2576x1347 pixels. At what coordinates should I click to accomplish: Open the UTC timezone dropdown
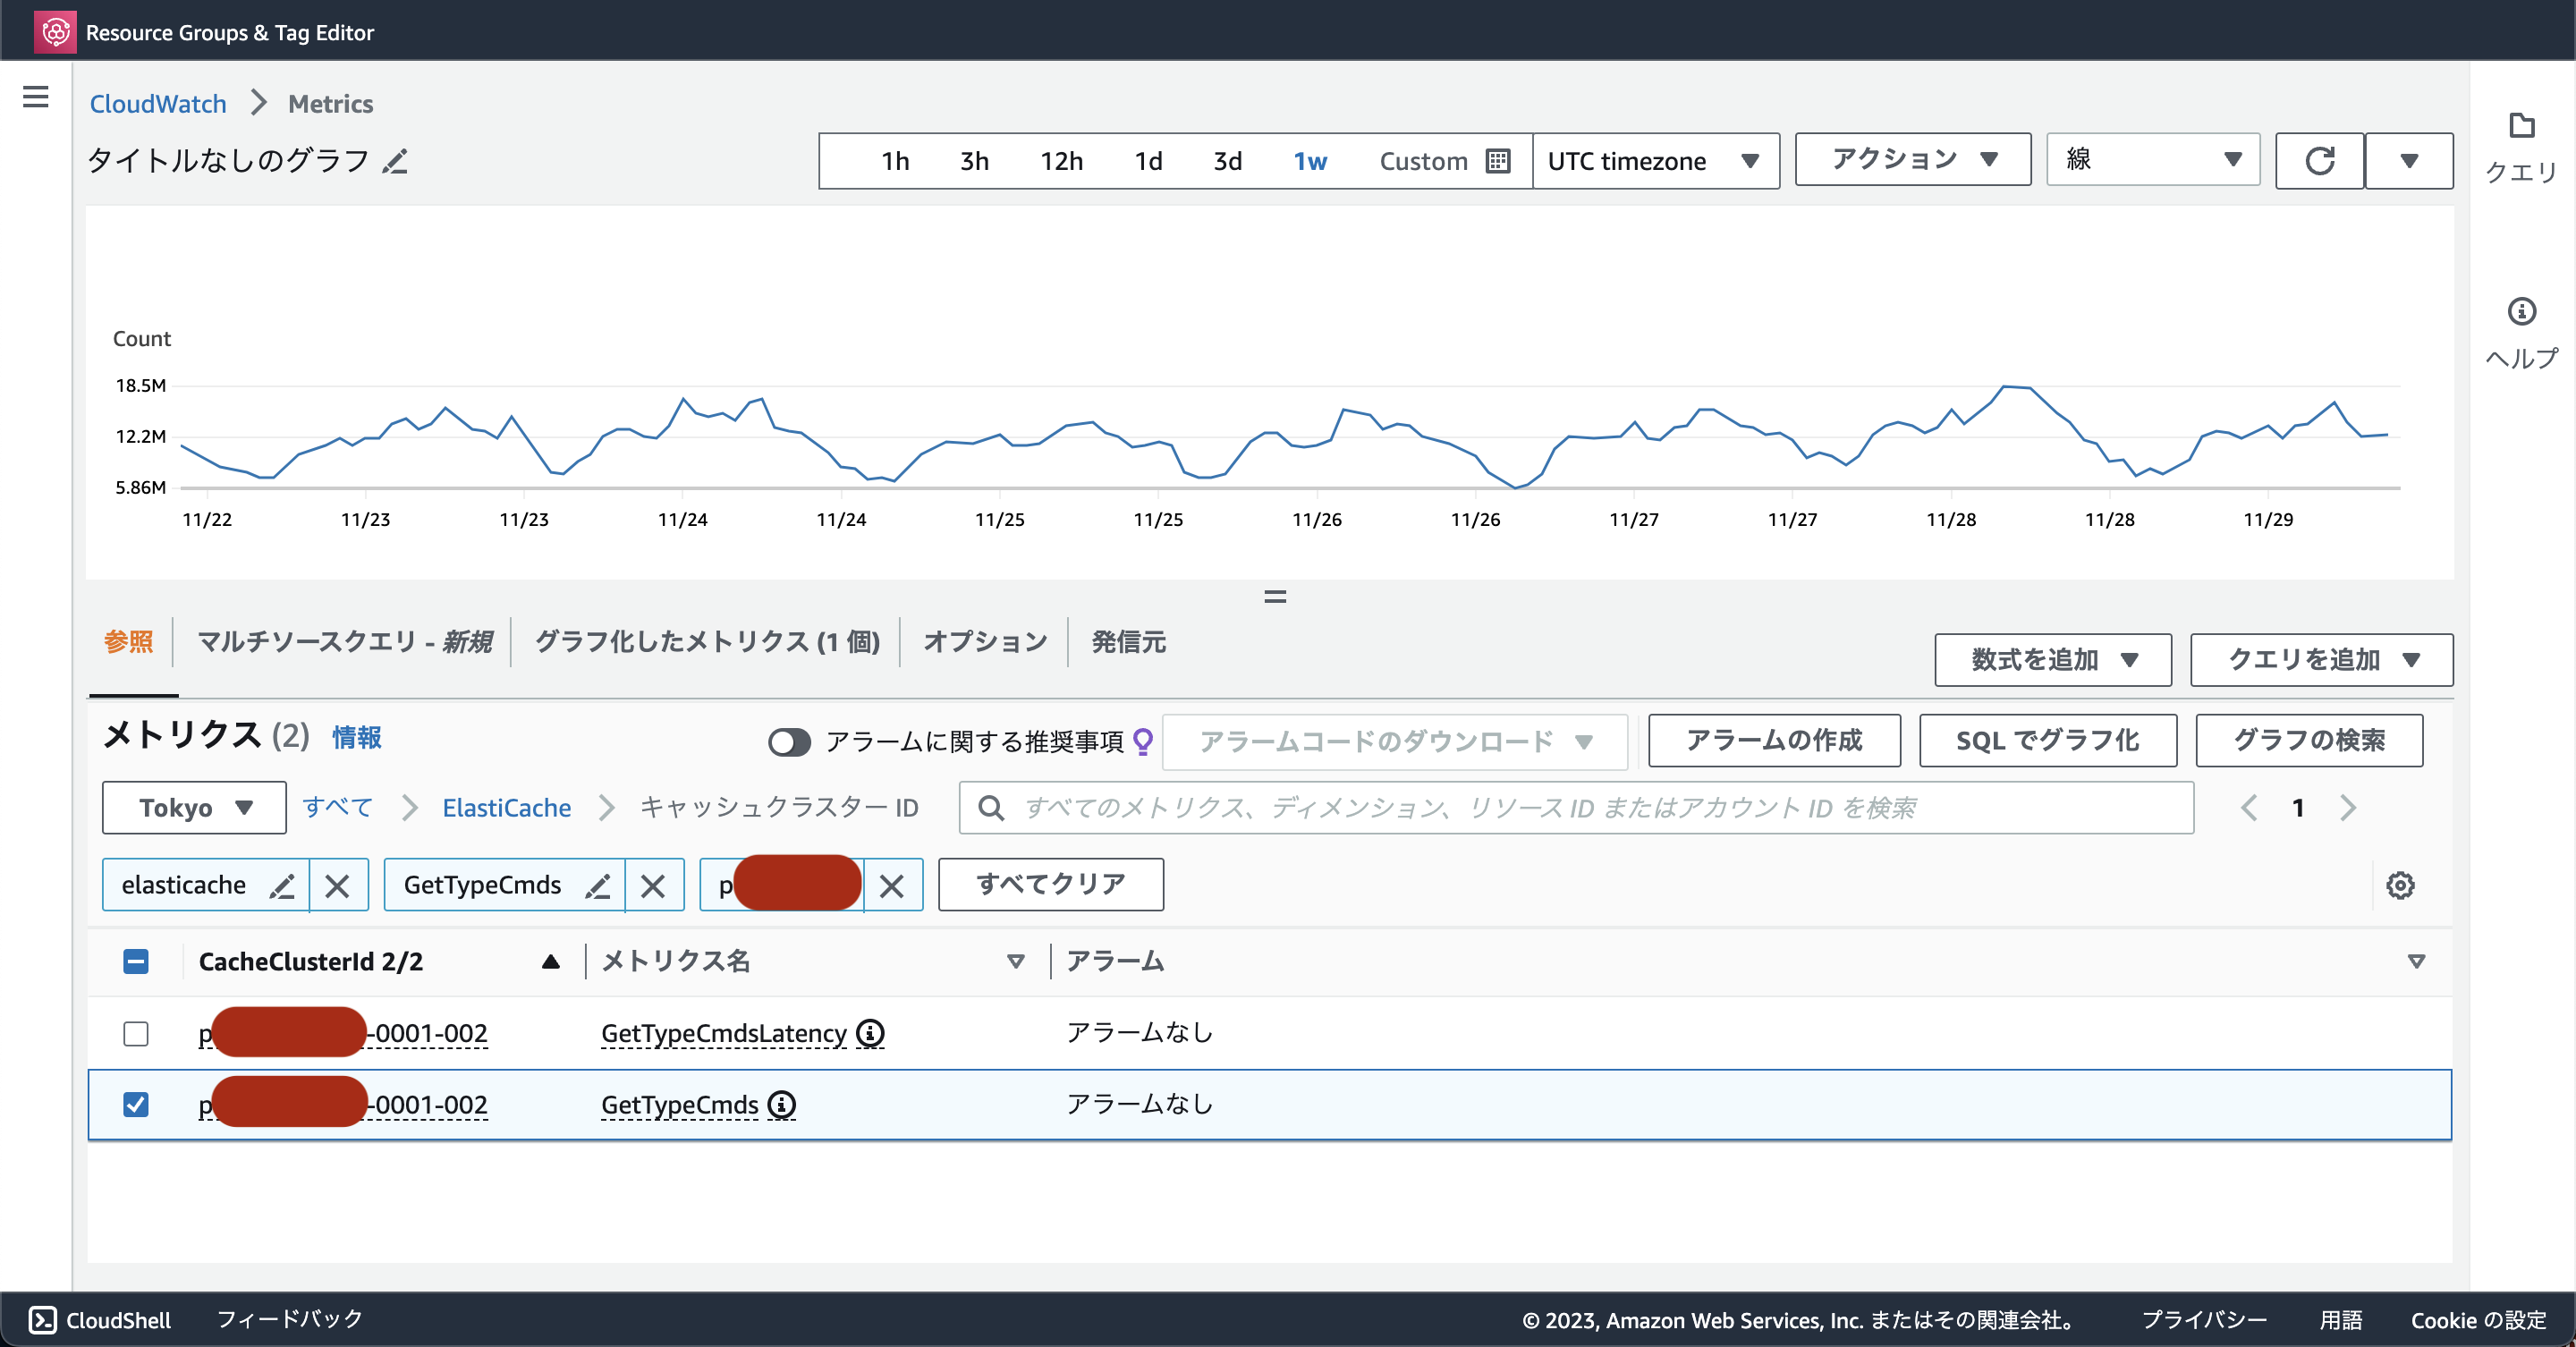(x=1655, y=160)
